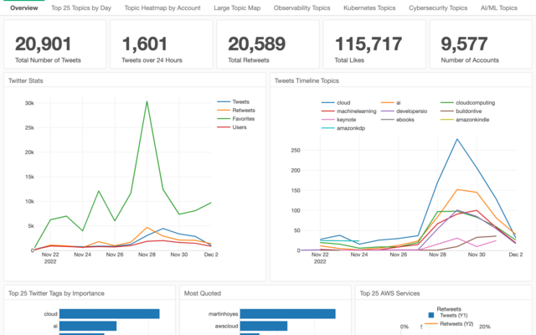Click the Total Number of Tweets card
The width and height of the screenshot is (536, 335).
(55, 49)
